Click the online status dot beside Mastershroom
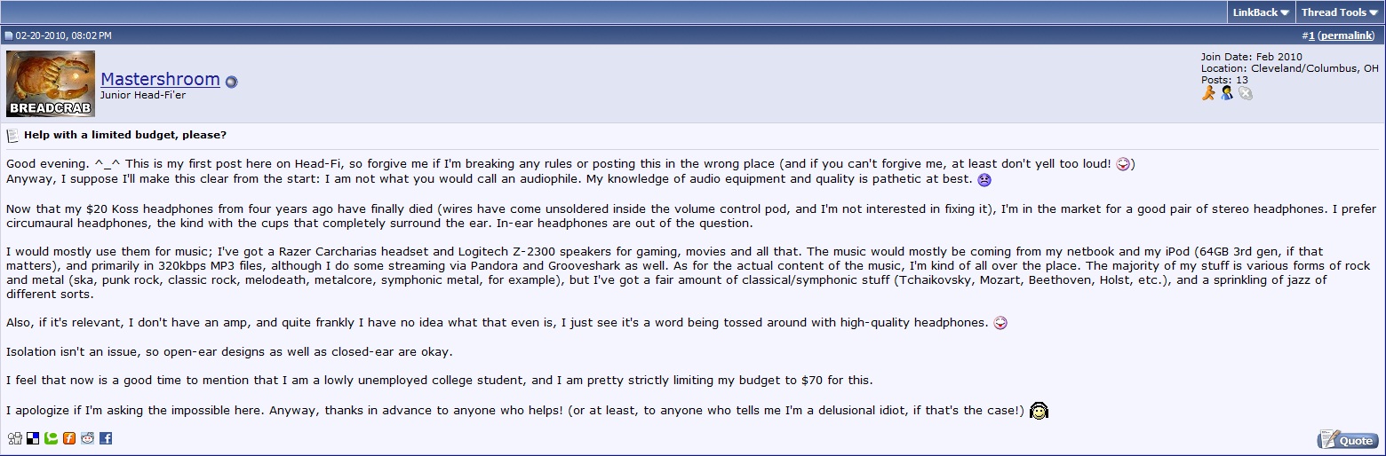Screen dimensions: 1386x456 click(231, 82)
